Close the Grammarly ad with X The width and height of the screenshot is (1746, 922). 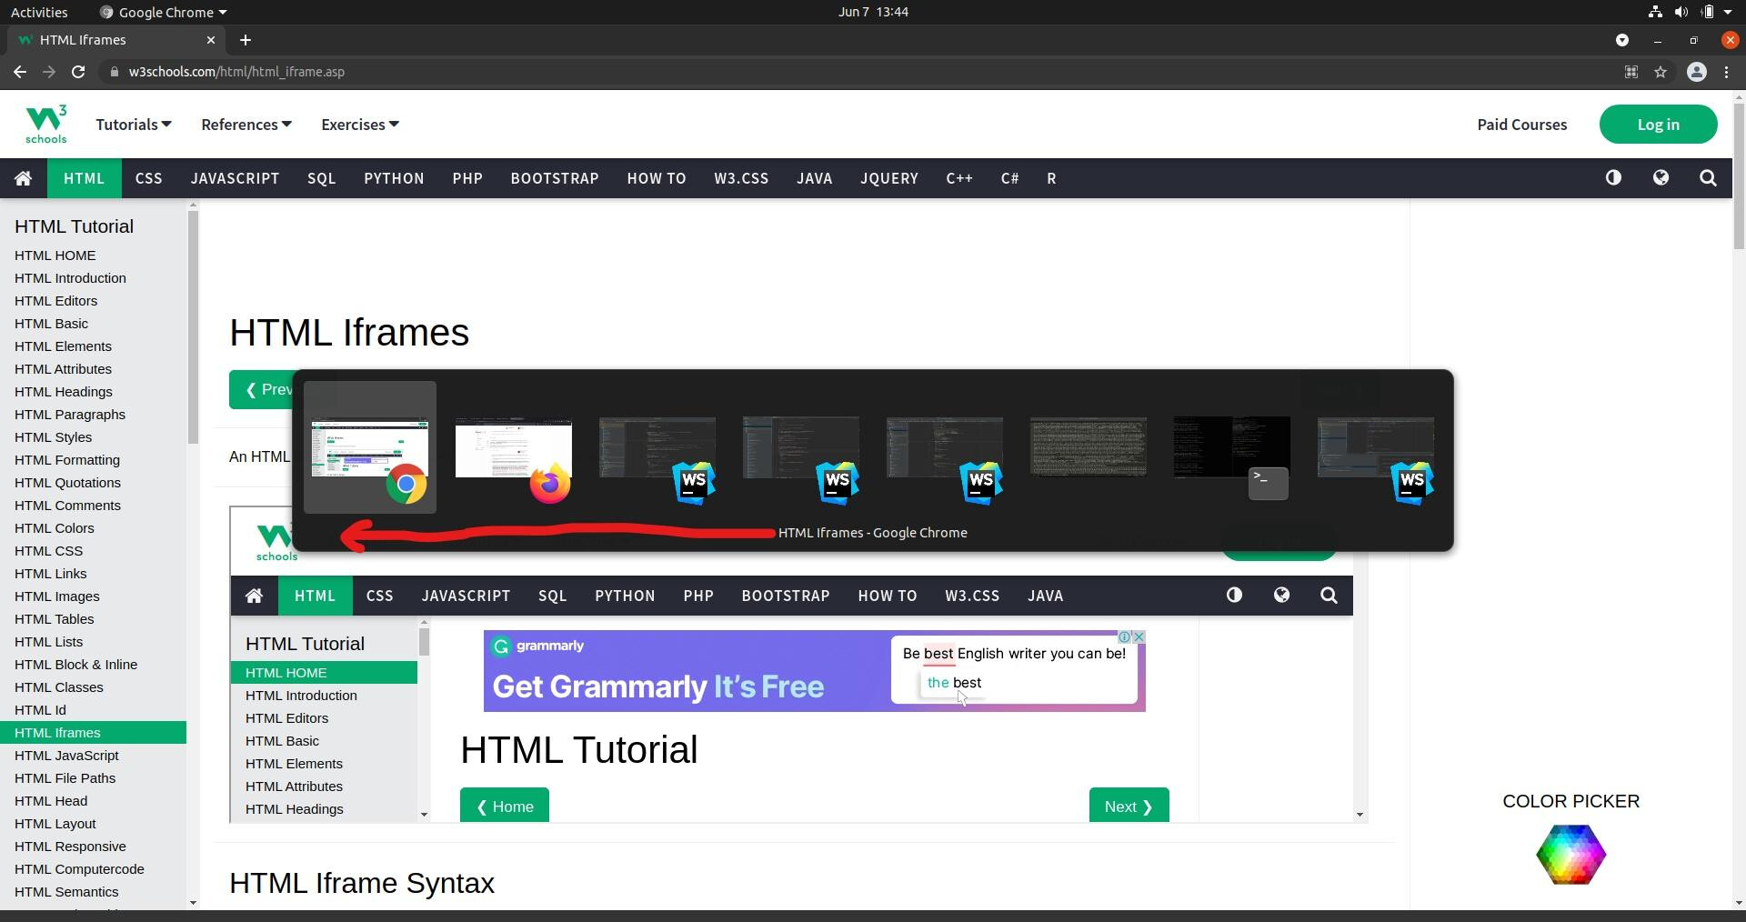tap(1138, 637)
